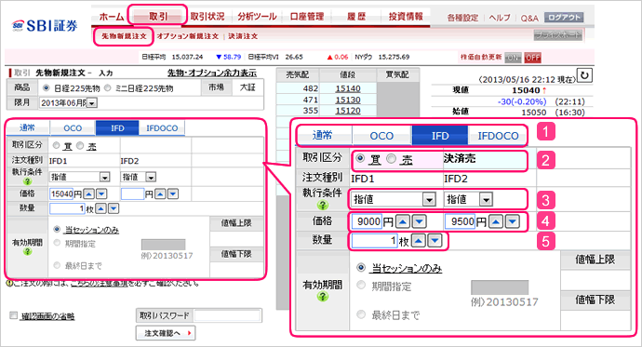This screenshot has height=347, width=642.
Task: Click up arrow of empty IFD2 price field
Action: click(x=160, y=194)
